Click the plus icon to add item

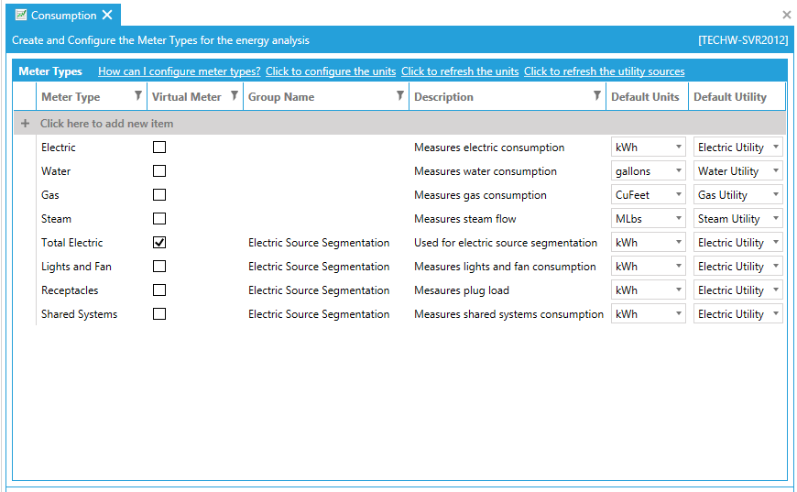tap(25, 124)
